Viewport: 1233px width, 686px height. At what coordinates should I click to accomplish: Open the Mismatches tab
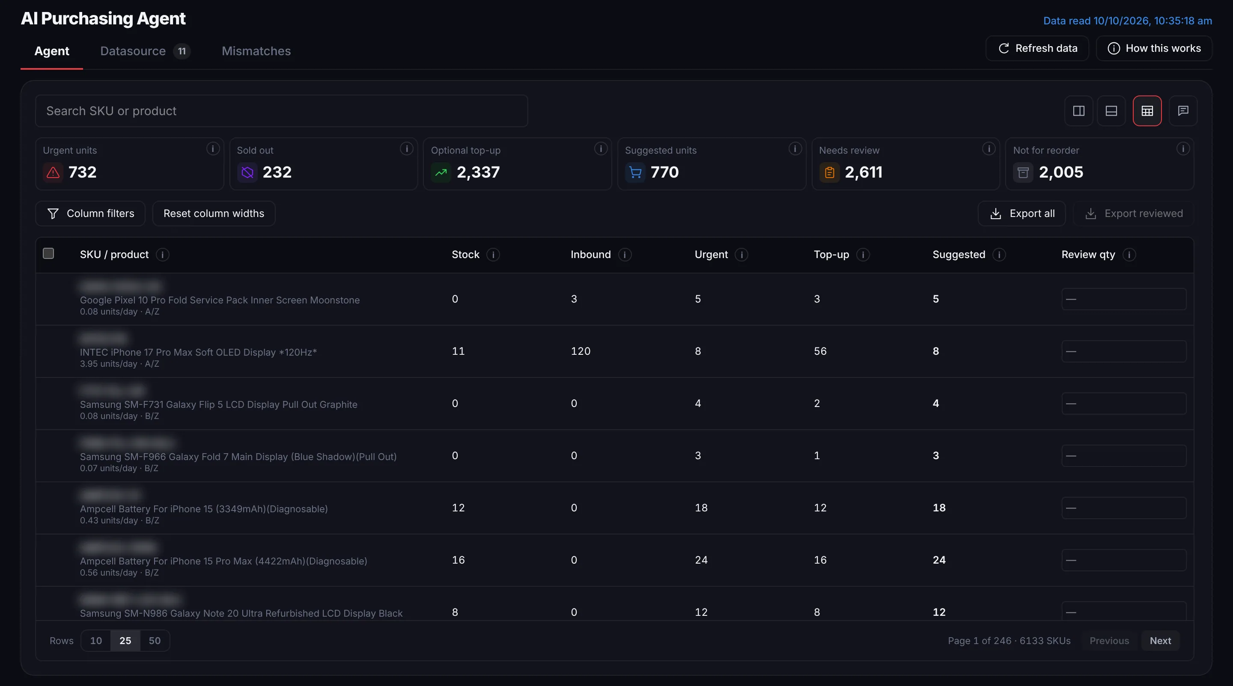256,51
